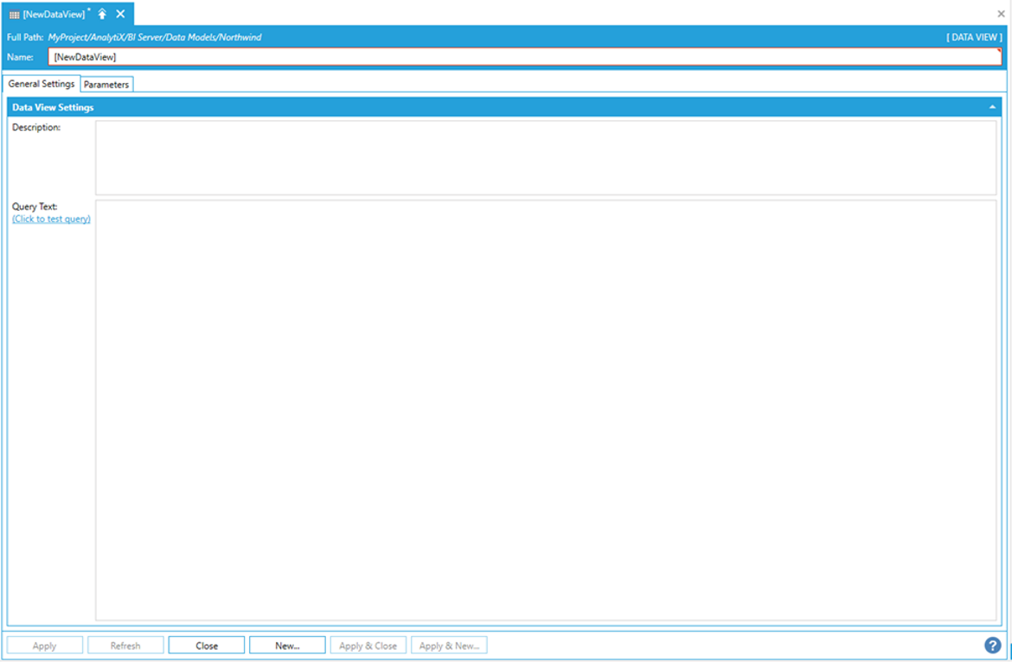Viewport: 1012px width, 662px height.
Task: Click the 'Click to test query' link
Action: point(51,220)
